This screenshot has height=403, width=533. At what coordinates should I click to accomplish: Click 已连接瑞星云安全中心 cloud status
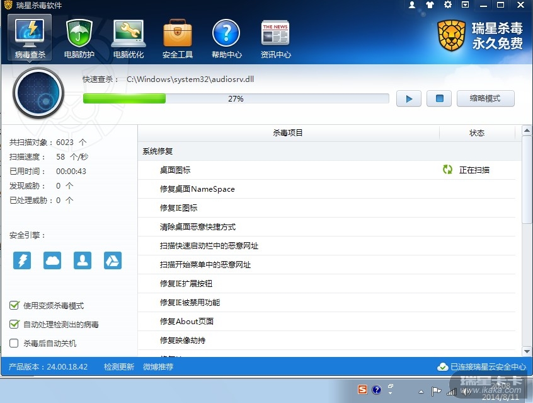(488, 366)
